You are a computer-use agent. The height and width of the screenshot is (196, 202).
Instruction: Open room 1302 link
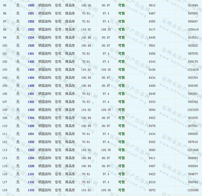pos(31,102)
